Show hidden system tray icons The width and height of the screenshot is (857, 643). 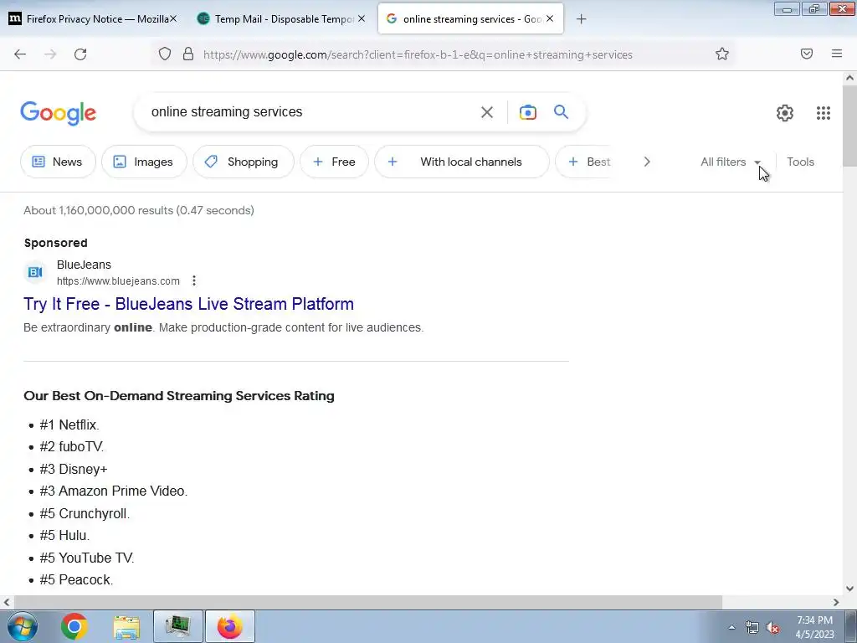(x=731, y=627)
